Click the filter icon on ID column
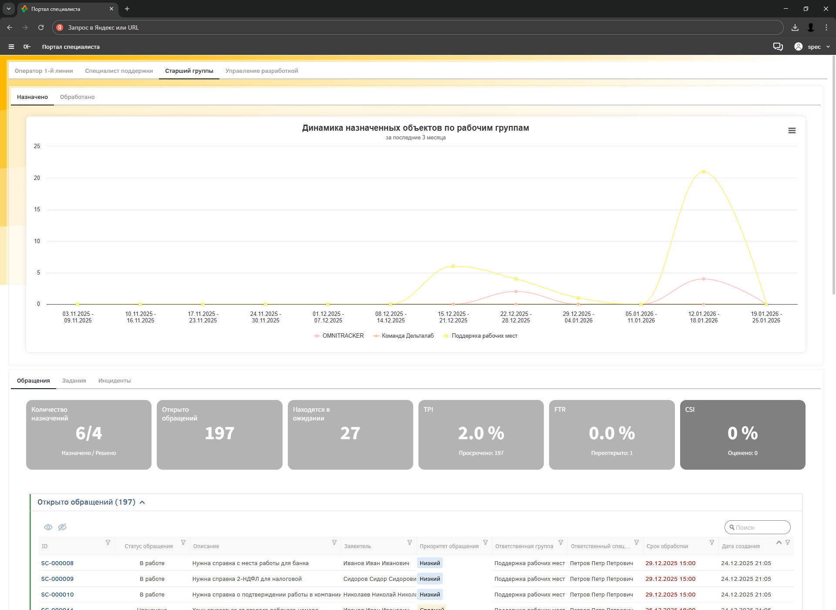 point(108,542)
